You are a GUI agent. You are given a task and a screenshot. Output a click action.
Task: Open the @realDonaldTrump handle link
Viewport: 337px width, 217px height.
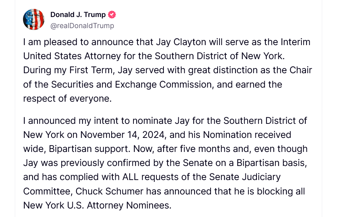click(82, 26)
